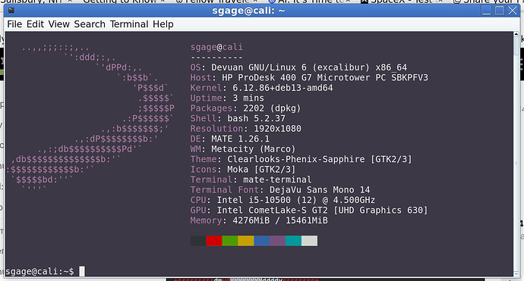Click the blue color block
This screenshot has height=281, width=524.
(262, 241)
